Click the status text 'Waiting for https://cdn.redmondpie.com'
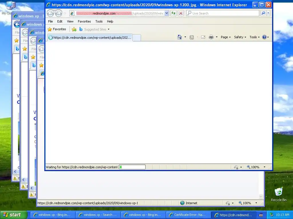The image size is (293, 219). (x=82, y=167)
